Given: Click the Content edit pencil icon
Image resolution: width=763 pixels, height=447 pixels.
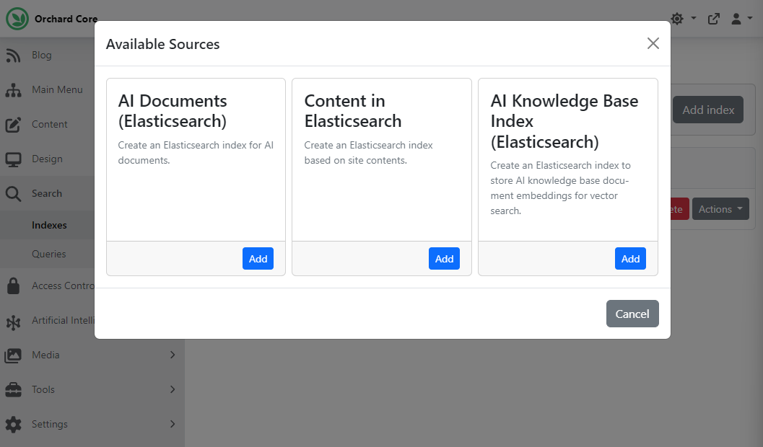Looking at the screenshot, I should pyautogui.click(x=13, y=125).
